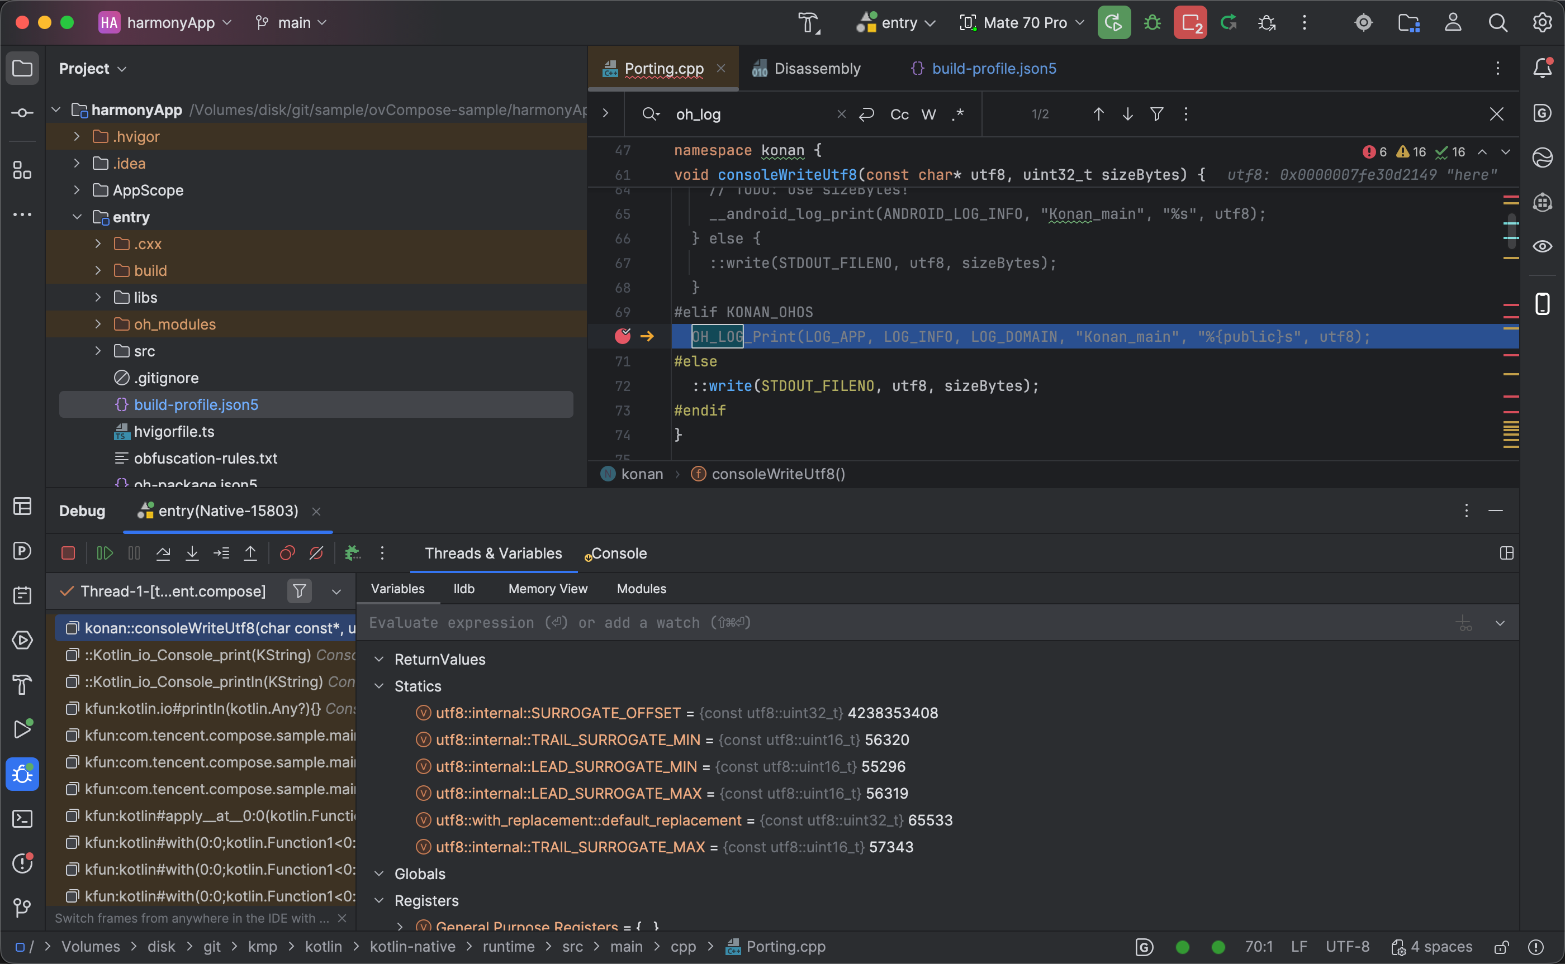This screenshot has height=964, width=1565.
Task: Toggle Words (W) search option
Action: tap(928, 114)
